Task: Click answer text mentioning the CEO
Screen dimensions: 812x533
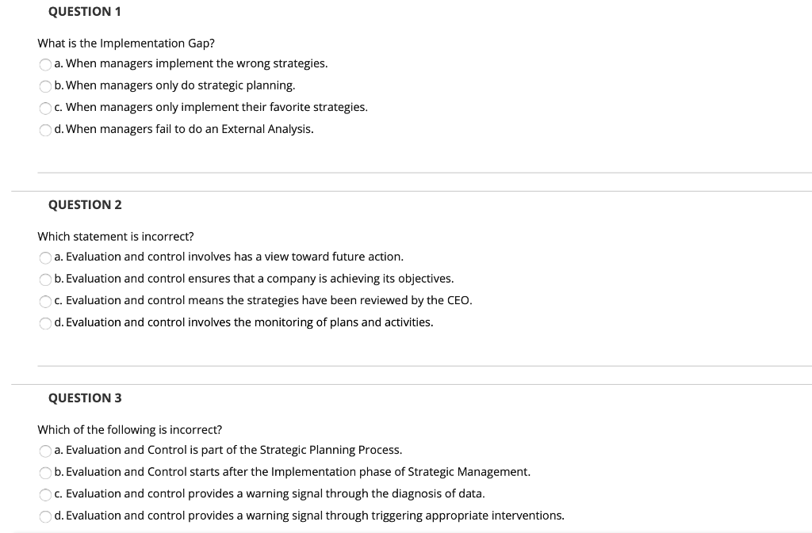Action: pyautogui.click(x=268, y=301)
